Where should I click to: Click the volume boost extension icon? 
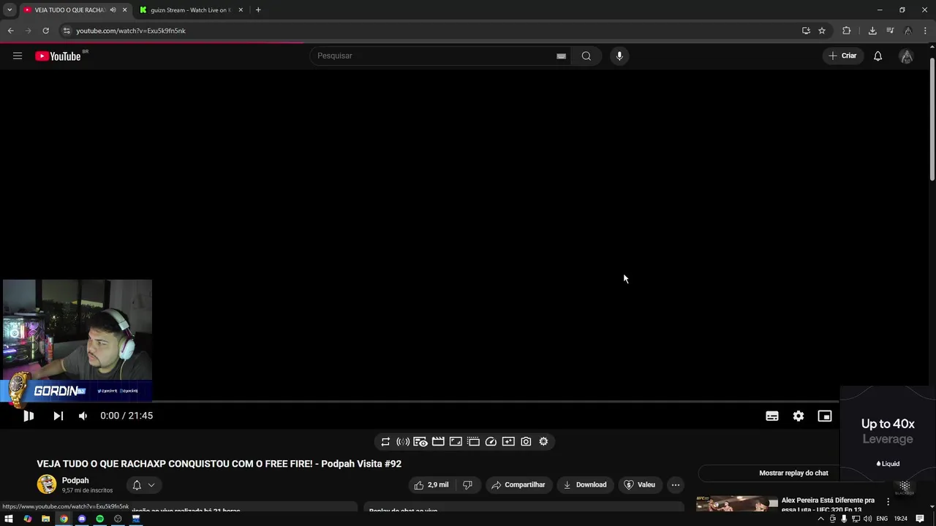pyautogui.click(x=403, y=441)
